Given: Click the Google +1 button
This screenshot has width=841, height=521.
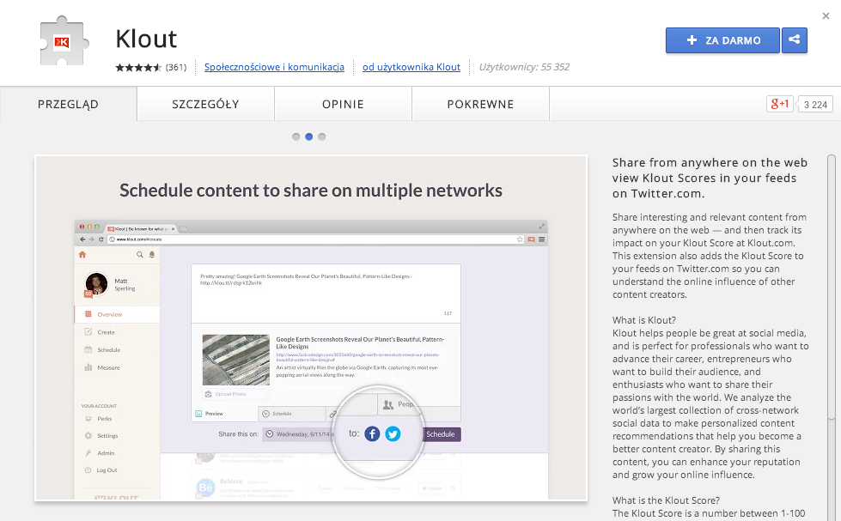Looking at the screenshot, I should click(780, 104).
